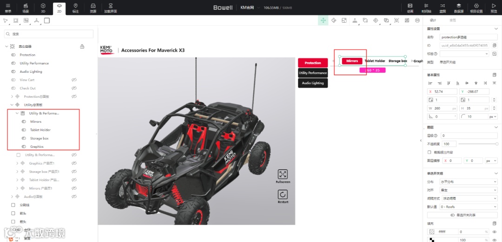Viewport: 502px width, 242px height.
Task: Expand the Protection总面板 group
Action: 12,96
